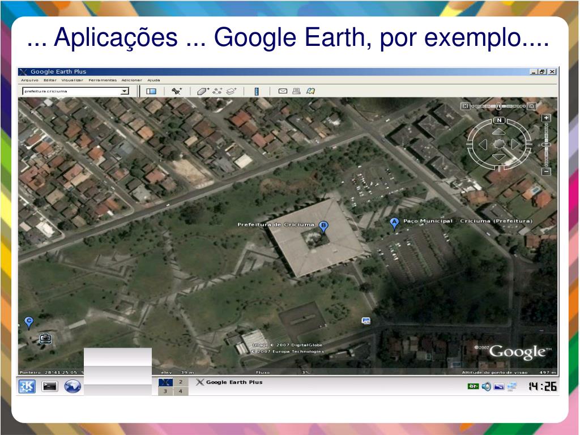Open the ruler measurement tool
Viewport: 580px width, 435px height.
click(x=257, y=91)
